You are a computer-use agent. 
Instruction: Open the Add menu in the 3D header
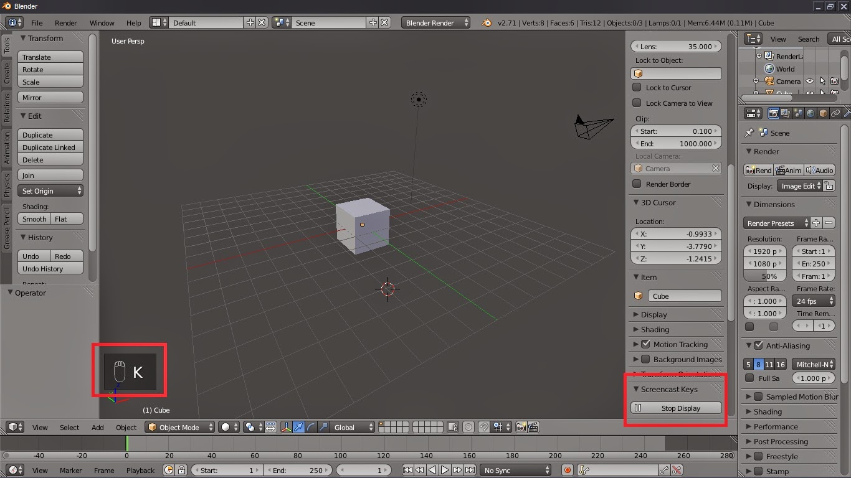click(98, 428)
